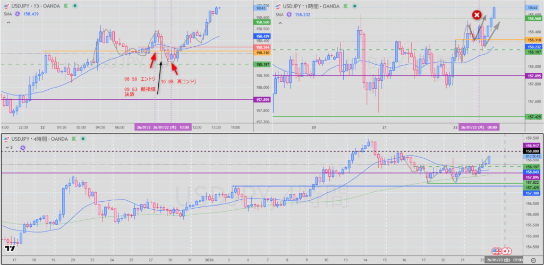The image size is (544, 265).
Task: Click the USDJPY 15 OANDA symbol title
Action: click(x=36, y=6)
